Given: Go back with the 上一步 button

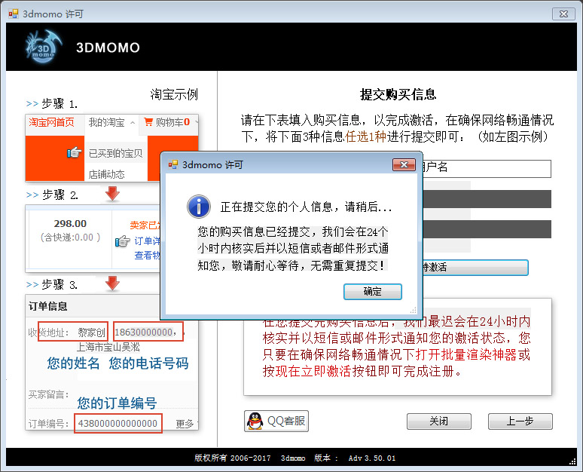Looking at the screenshot, I should [520, 421].
